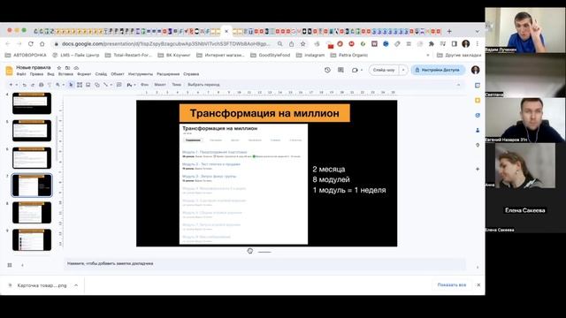
Task: Open the Инструменты menu
Action: point(141,74)
